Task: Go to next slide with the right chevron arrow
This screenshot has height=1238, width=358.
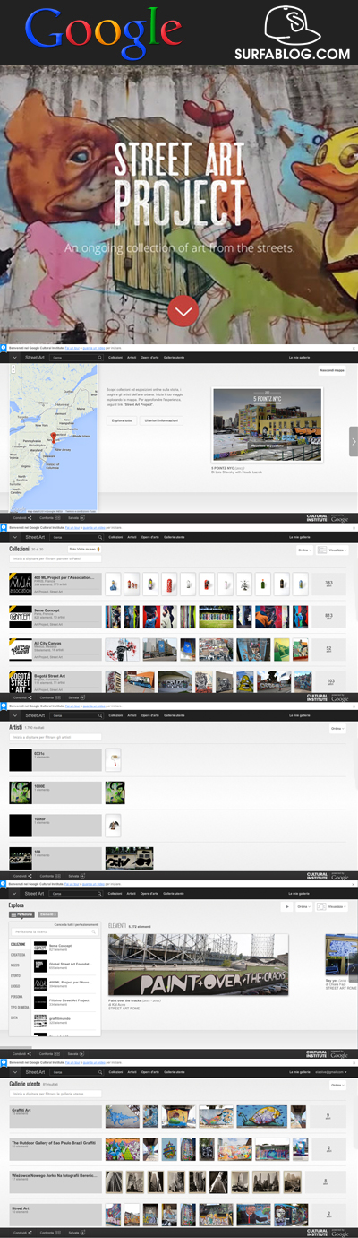Action: 354,442
